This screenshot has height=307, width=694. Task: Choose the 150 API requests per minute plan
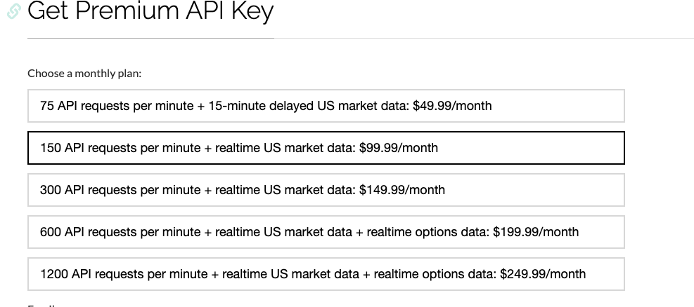tap(326, 148)
